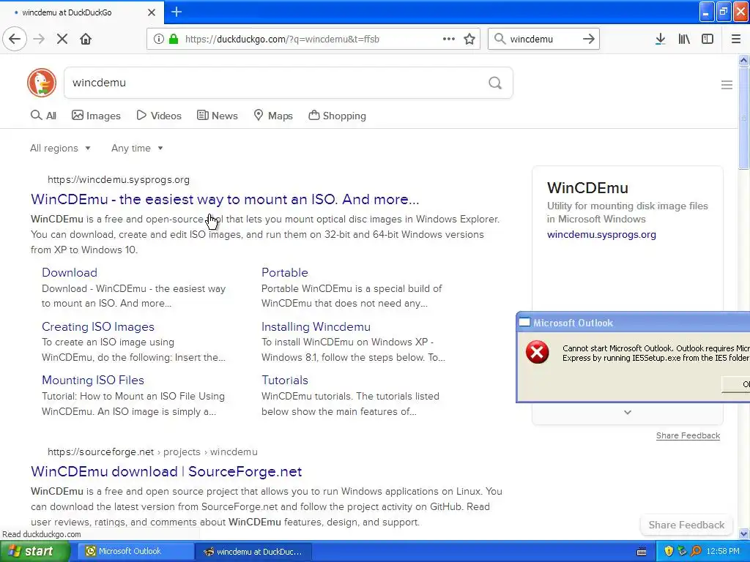The width and height of the screenshot is (750, 562).
Task: Click the keyboard icon in the taskbar
Action: (x=642, y=552)
